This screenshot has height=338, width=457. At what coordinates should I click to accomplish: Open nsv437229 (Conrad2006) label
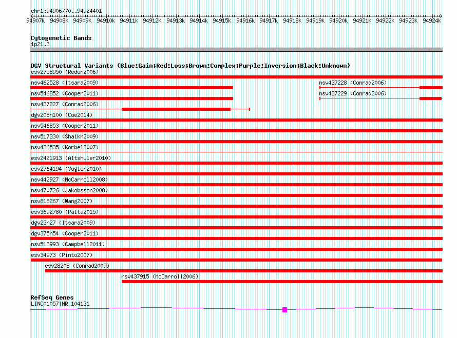[353, 93]
